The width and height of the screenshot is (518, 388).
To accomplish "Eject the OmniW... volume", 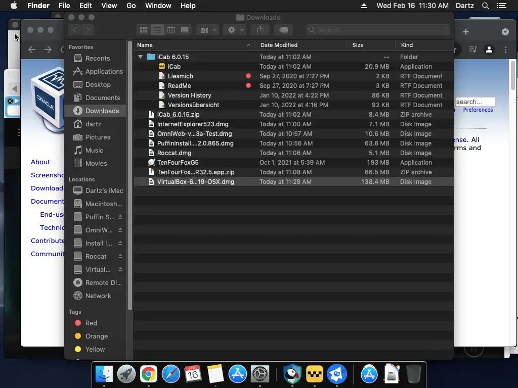I will (120, 230).
